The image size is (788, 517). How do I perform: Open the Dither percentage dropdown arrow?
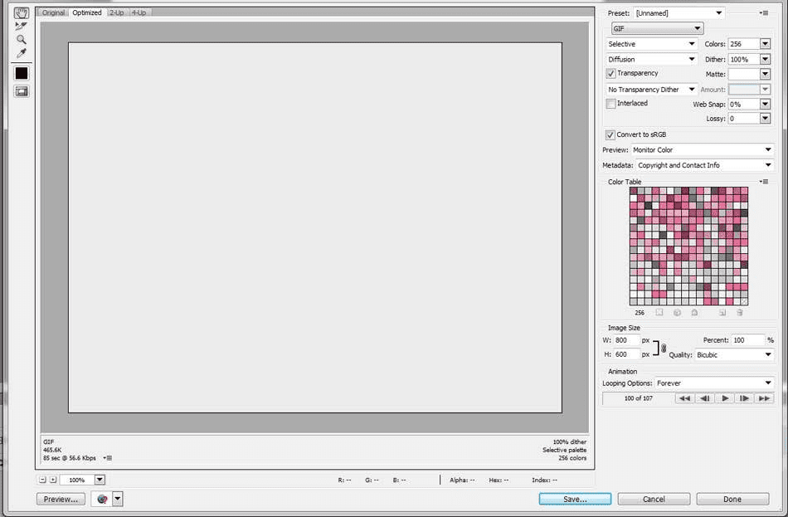[765, 60]
